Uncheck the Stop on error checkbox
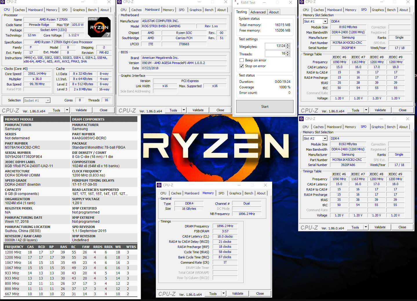 pos(242,66)
